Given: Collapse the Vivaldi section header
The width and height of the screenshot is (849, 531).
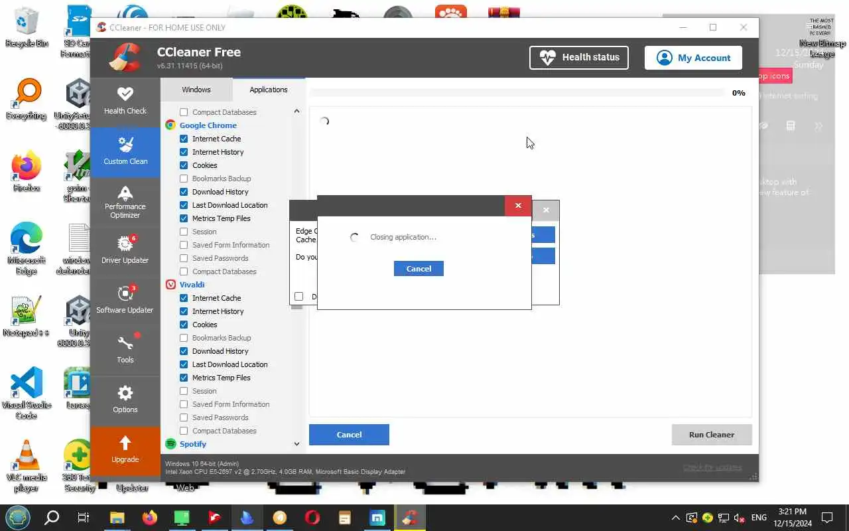Looking at the screenshot, I should click(192, 285).
